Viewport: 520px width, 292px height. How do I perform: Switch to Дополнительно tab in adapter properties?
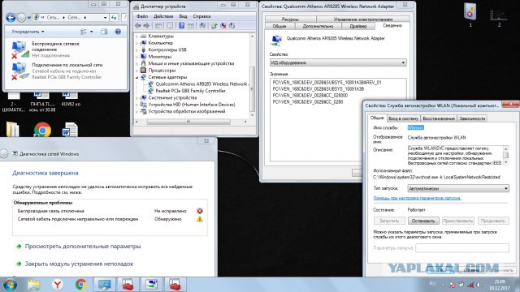tap(318, 26)
